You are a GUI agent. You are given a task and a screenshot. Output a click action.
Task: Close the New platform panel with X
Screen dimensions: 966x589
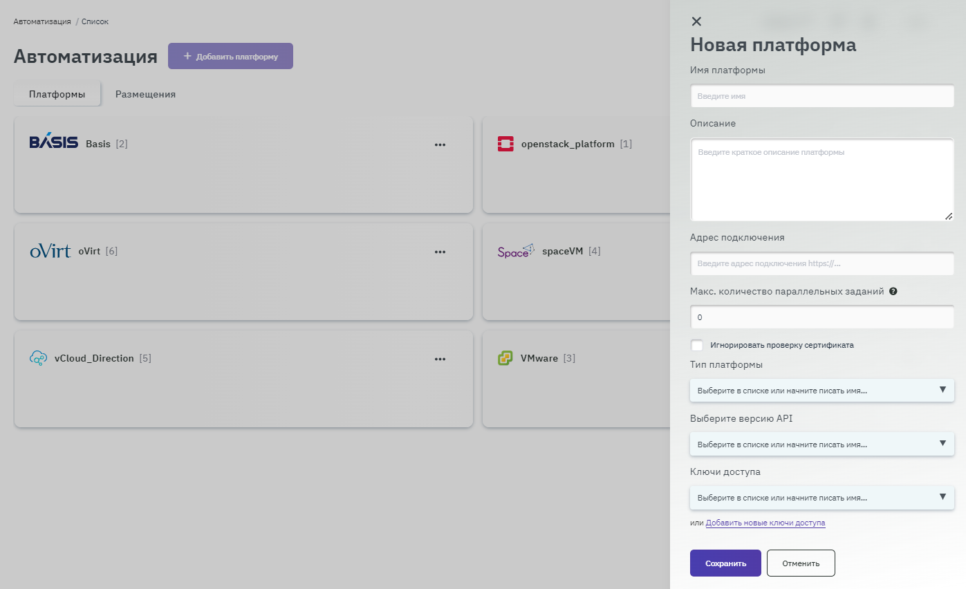(x=696, y=21)
